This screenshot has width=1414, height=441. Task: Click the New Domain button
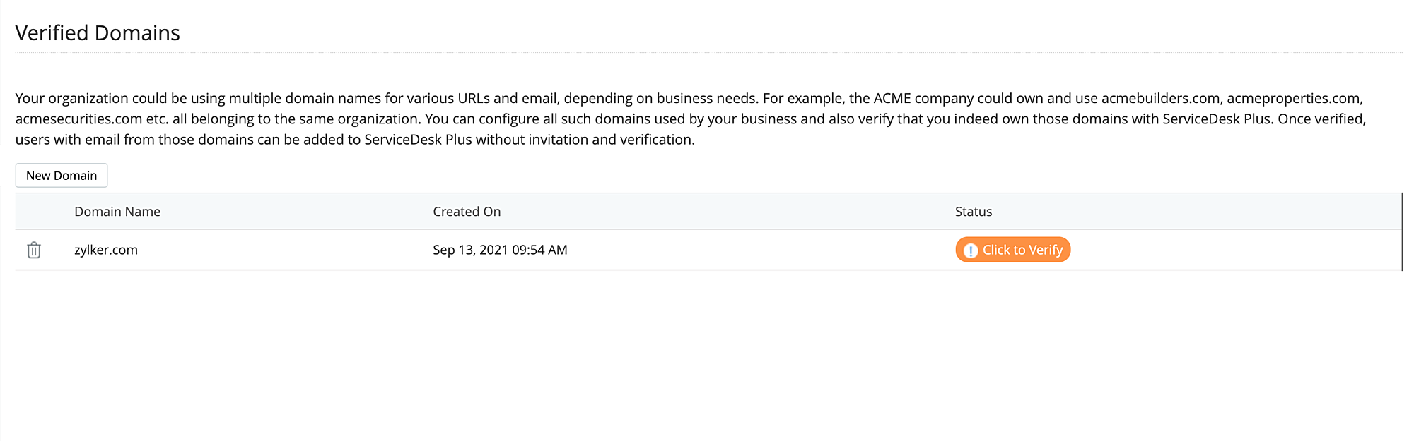tap(62, 176)
